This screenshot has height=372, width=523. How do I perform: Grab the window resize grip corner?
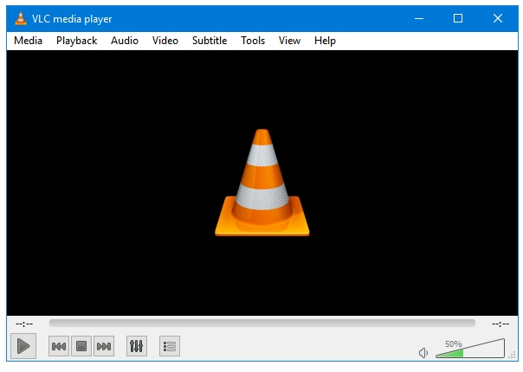click(x=512, y=356)
